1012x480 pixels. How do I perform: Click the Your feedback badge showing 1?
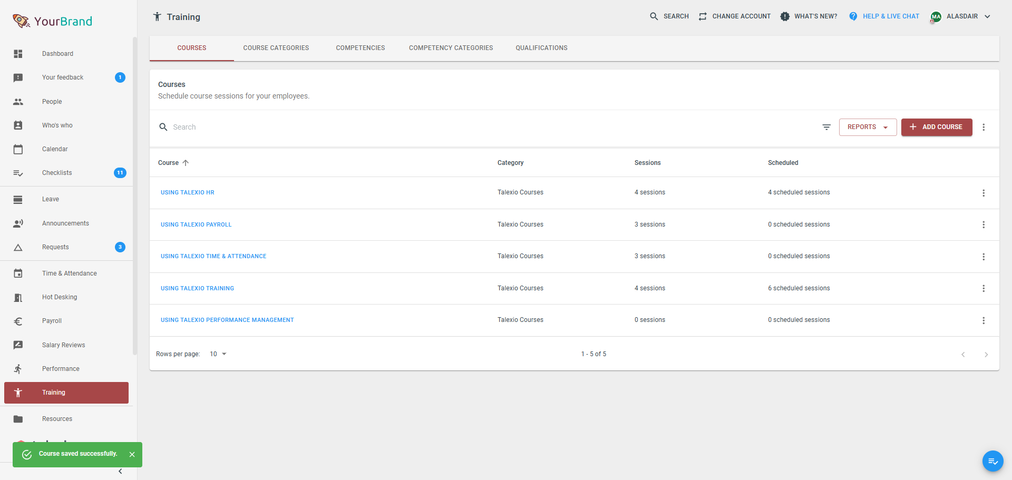pyautogui.click(x=120, y=77)
